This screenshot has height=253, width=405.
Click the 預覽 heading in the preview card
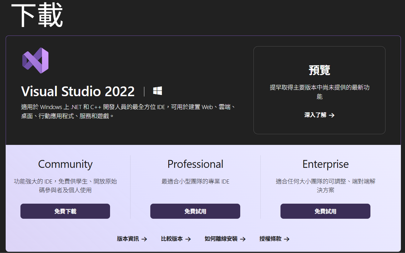[x=319, y=70]
